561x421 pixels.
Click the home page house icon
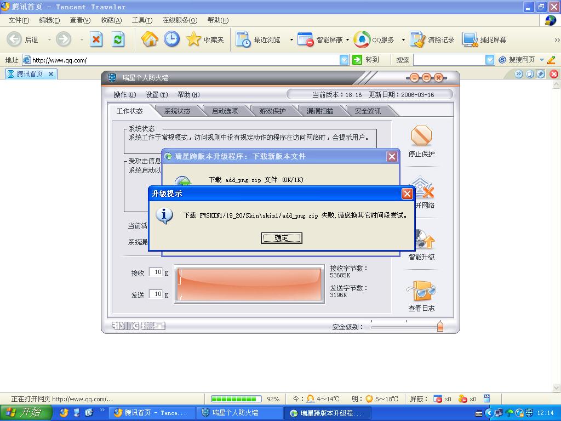click(x=150, y=39)
